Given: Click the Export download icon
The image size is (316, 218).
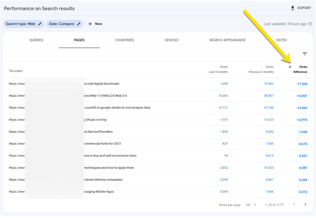Looking at the screenshot, I should [x=293, y=8].
